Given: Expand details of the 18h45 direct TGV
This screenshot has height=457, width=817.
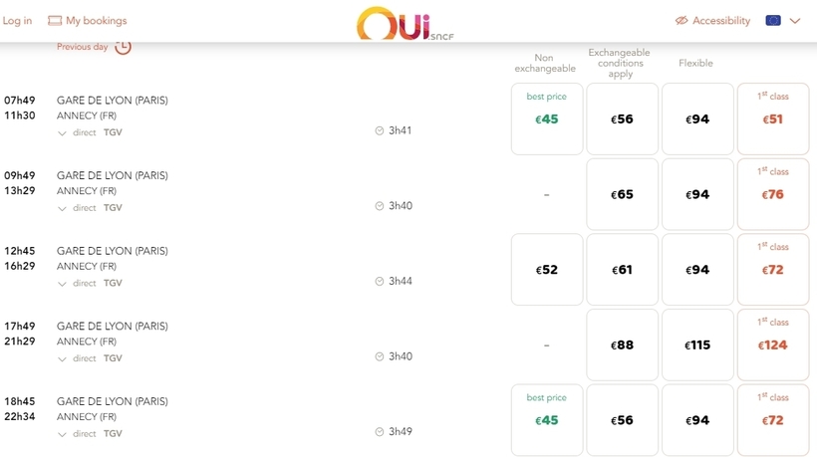Looking at the screenshot, I should tap(62, 434).
